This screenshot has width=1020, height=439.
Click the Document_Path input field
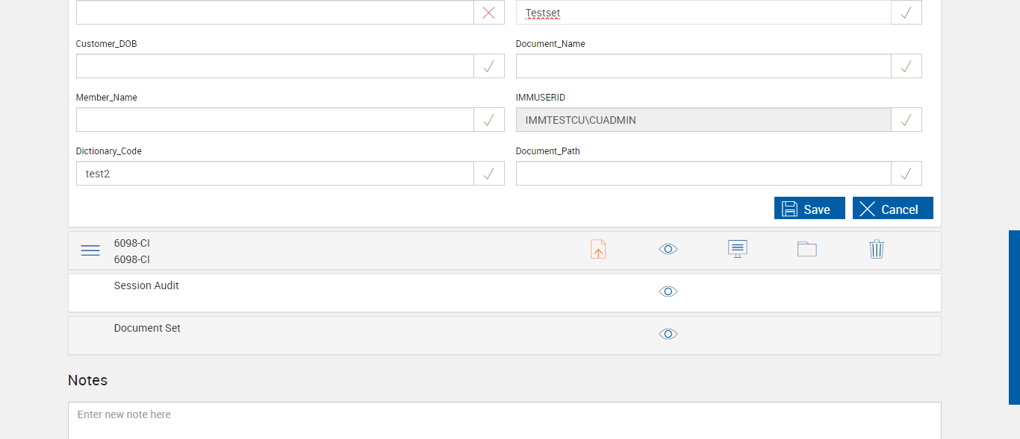(x=703, y=174)
